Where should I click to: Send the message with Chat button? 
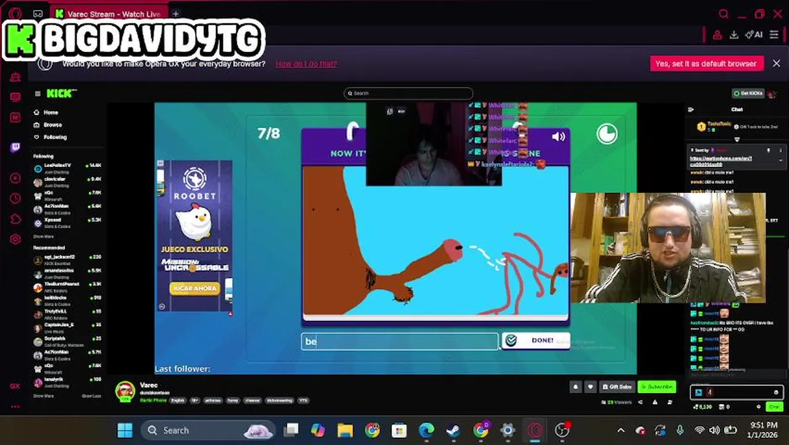click(x=774, y=407)
